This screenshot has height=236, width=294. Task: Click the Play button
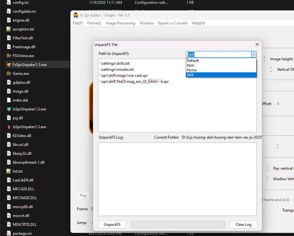point(83,195)
